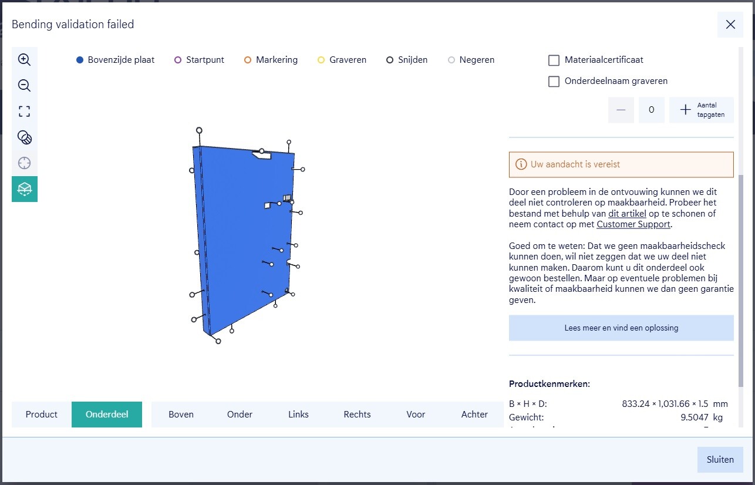
Task: Add a tap hole with plus icon
Action: click(685, 110)
